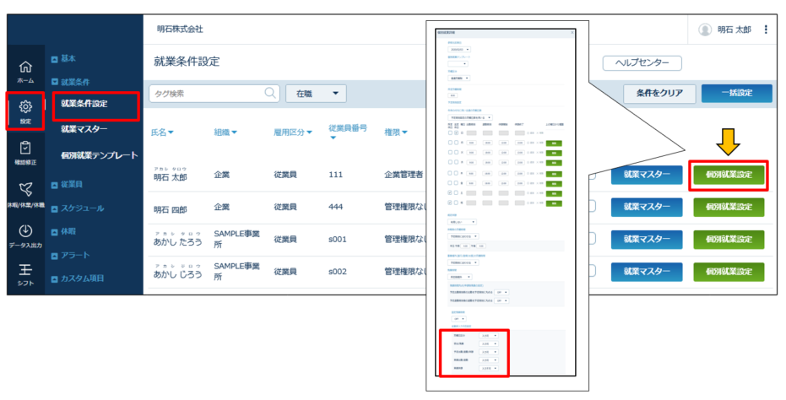Screen dimensions: 786x400
Task: Select 就業条件設定 in the submenu
Action: pos(84,104)
